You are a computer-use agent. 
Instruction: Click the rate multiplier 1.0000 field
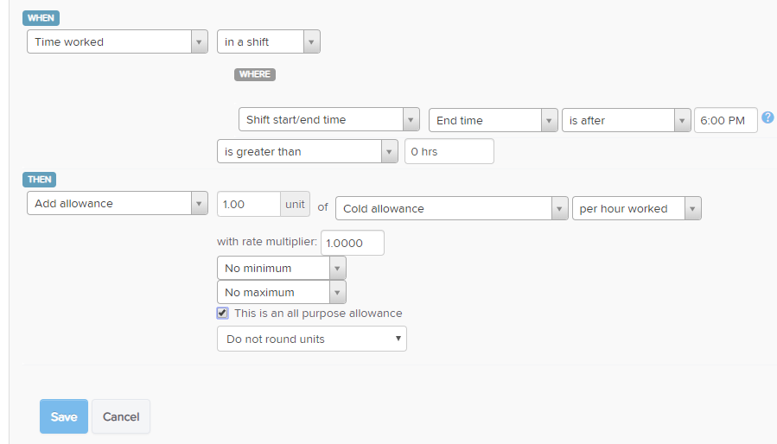[x=353, y=243]
